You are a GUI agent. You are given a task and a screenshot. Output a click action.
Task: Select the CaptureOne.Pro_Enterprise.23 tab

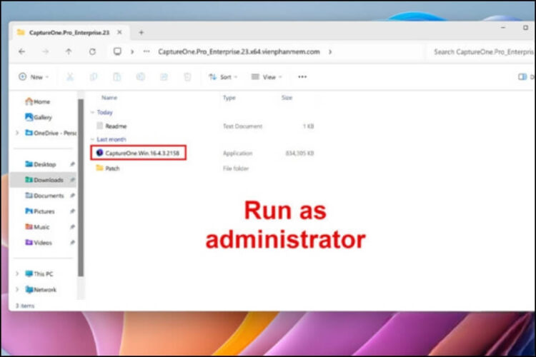point(69,32)
